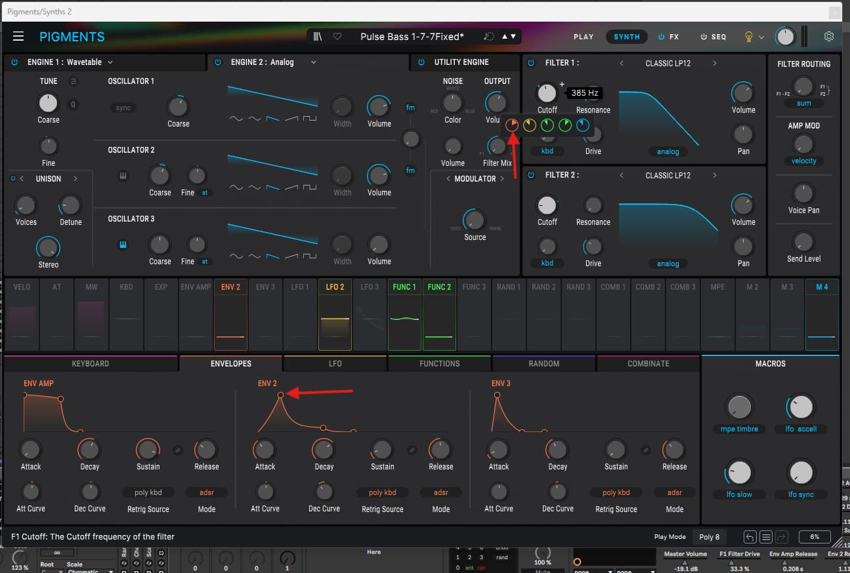850x573 pixels.
Task: Switch to the LFO tab
Action: (x=335, y=363)
